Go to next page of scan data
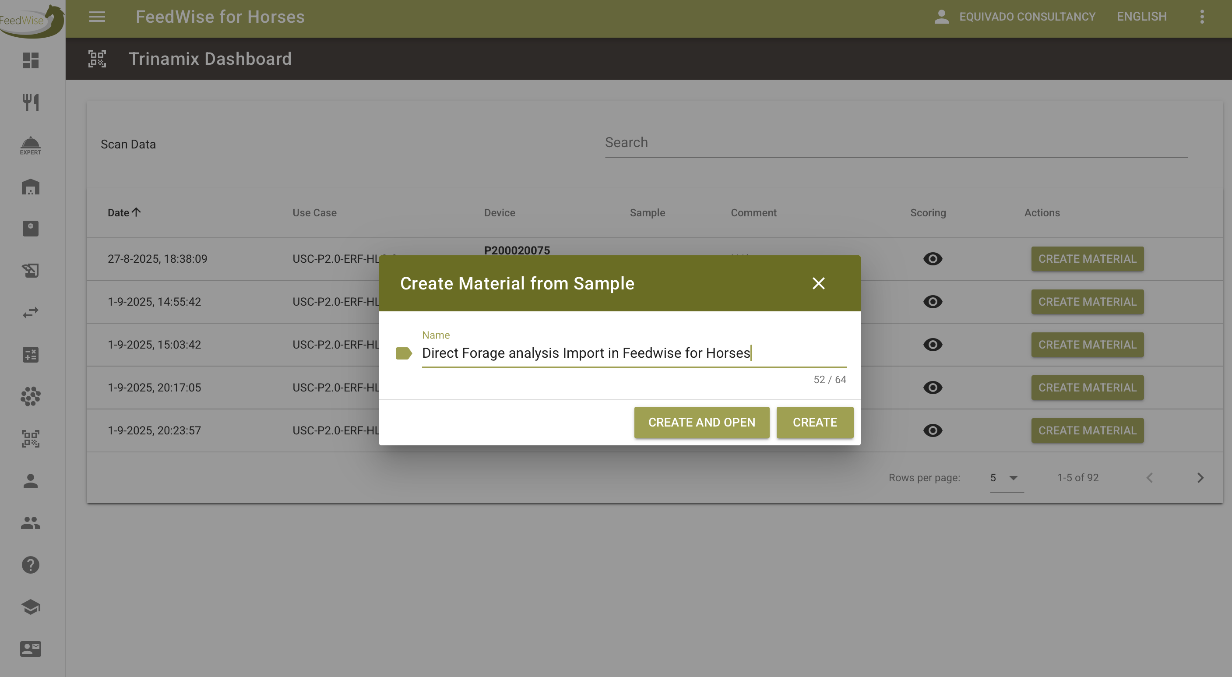The width and height of the screenshot is (1232, 677). point(1200,477)
